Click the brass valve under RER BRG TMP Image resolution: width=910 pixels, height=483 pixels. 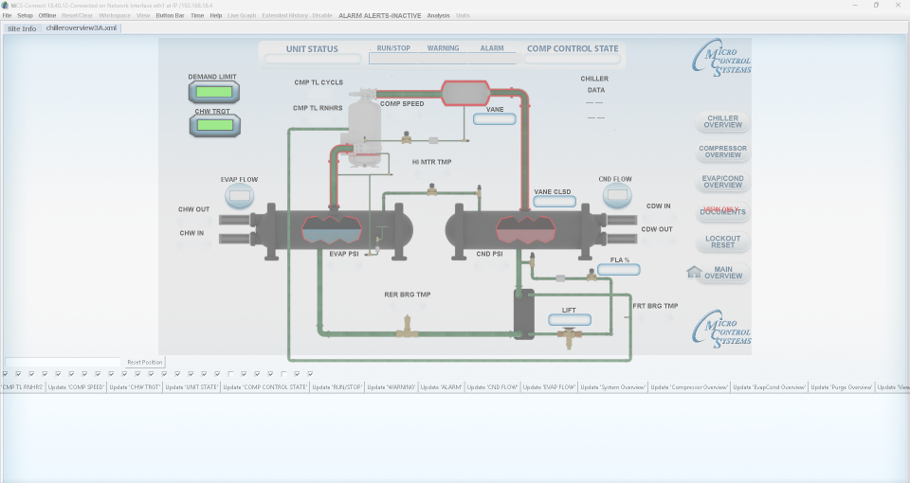point(408,327)
